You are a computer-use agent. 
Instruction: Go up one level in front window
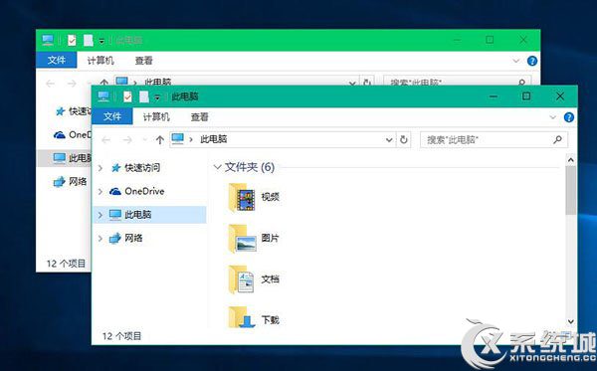tap(160, 140)
